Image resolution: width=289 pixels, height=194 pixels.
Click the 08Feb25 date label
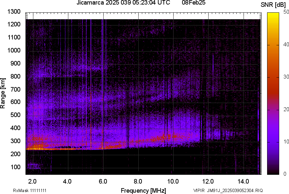point(196,3)
